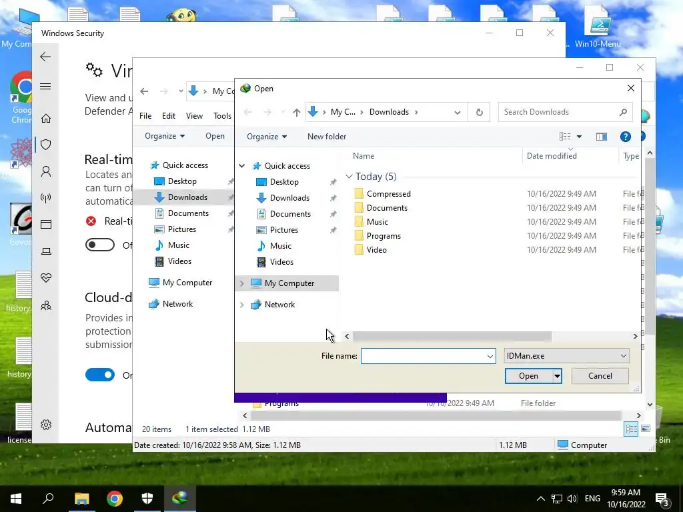Select Music in Explorer window navigation pane
The image size is (683, 512).
(x=179, y=245)
